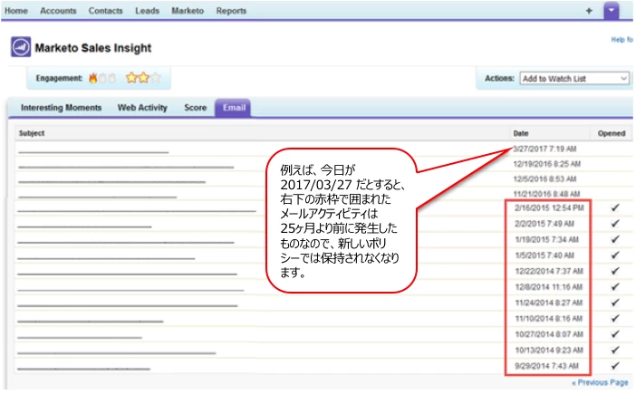Click the 11/21/2016 8:48 AM date cell
The image size is (636, 395).
[x=547, y=194]
